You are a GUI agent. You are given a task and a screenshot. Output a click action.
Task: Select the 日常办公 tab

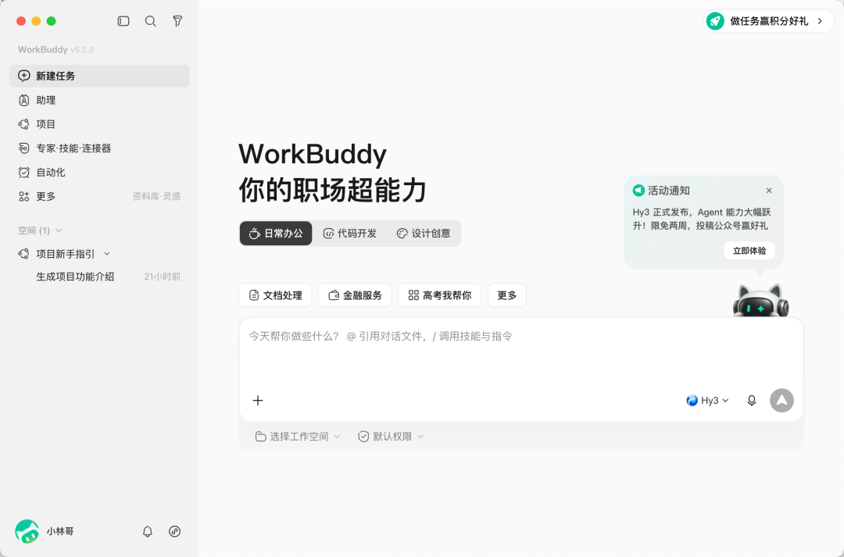276,233
